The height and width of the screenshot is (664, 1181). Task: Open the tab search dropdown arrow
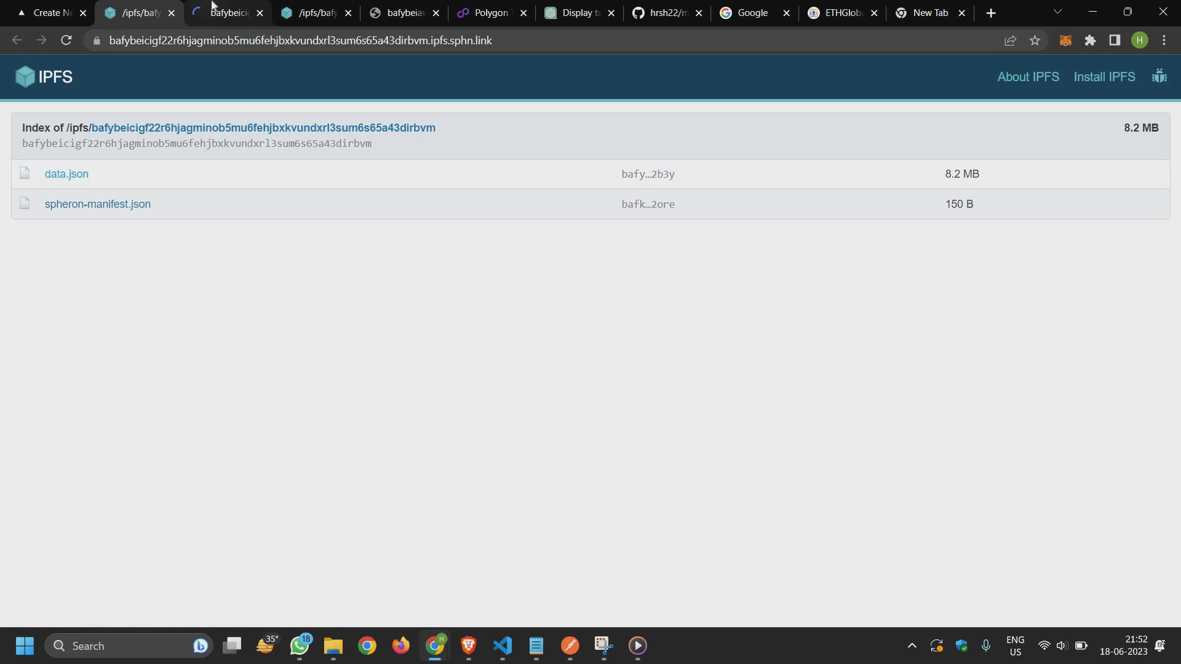click(1057, 12)
